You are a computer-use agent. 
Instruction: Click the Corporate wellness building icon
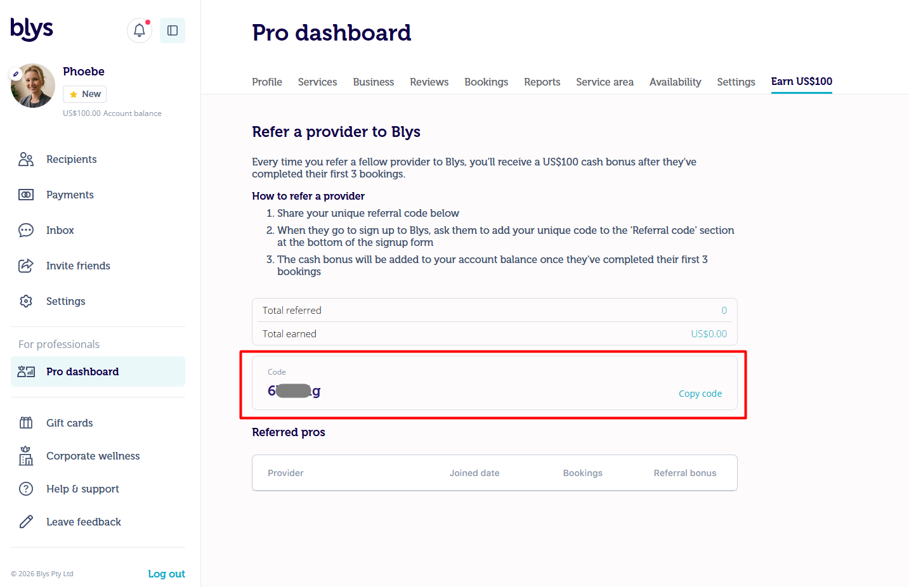26,456
